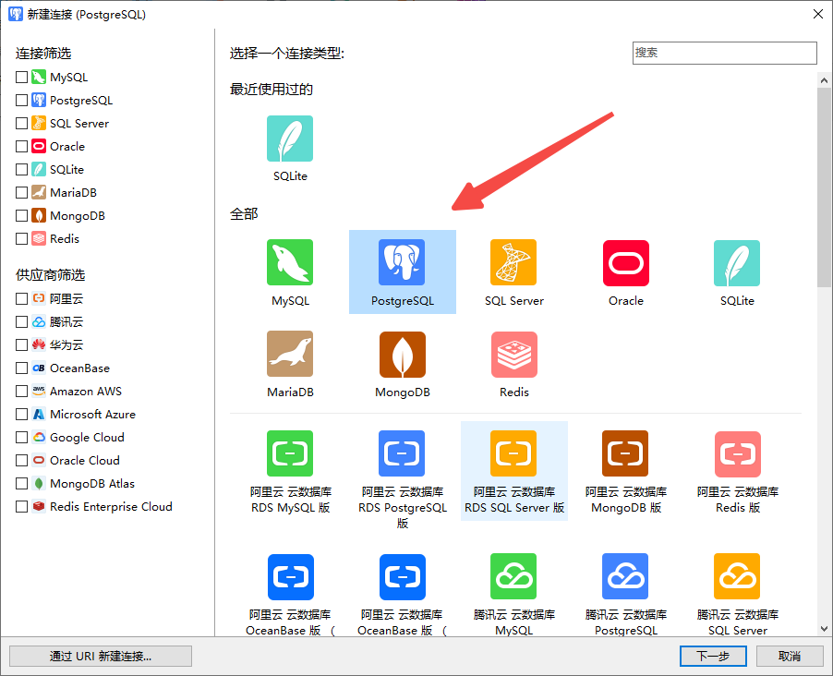Select SQLite icon under the All section

tap(737, 262)
